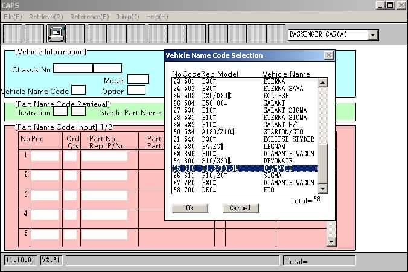Image resolution: width=408 pixels, height=272 pixels.
Task: Select the SIGMA 611 row
Action: coord(245,176)
